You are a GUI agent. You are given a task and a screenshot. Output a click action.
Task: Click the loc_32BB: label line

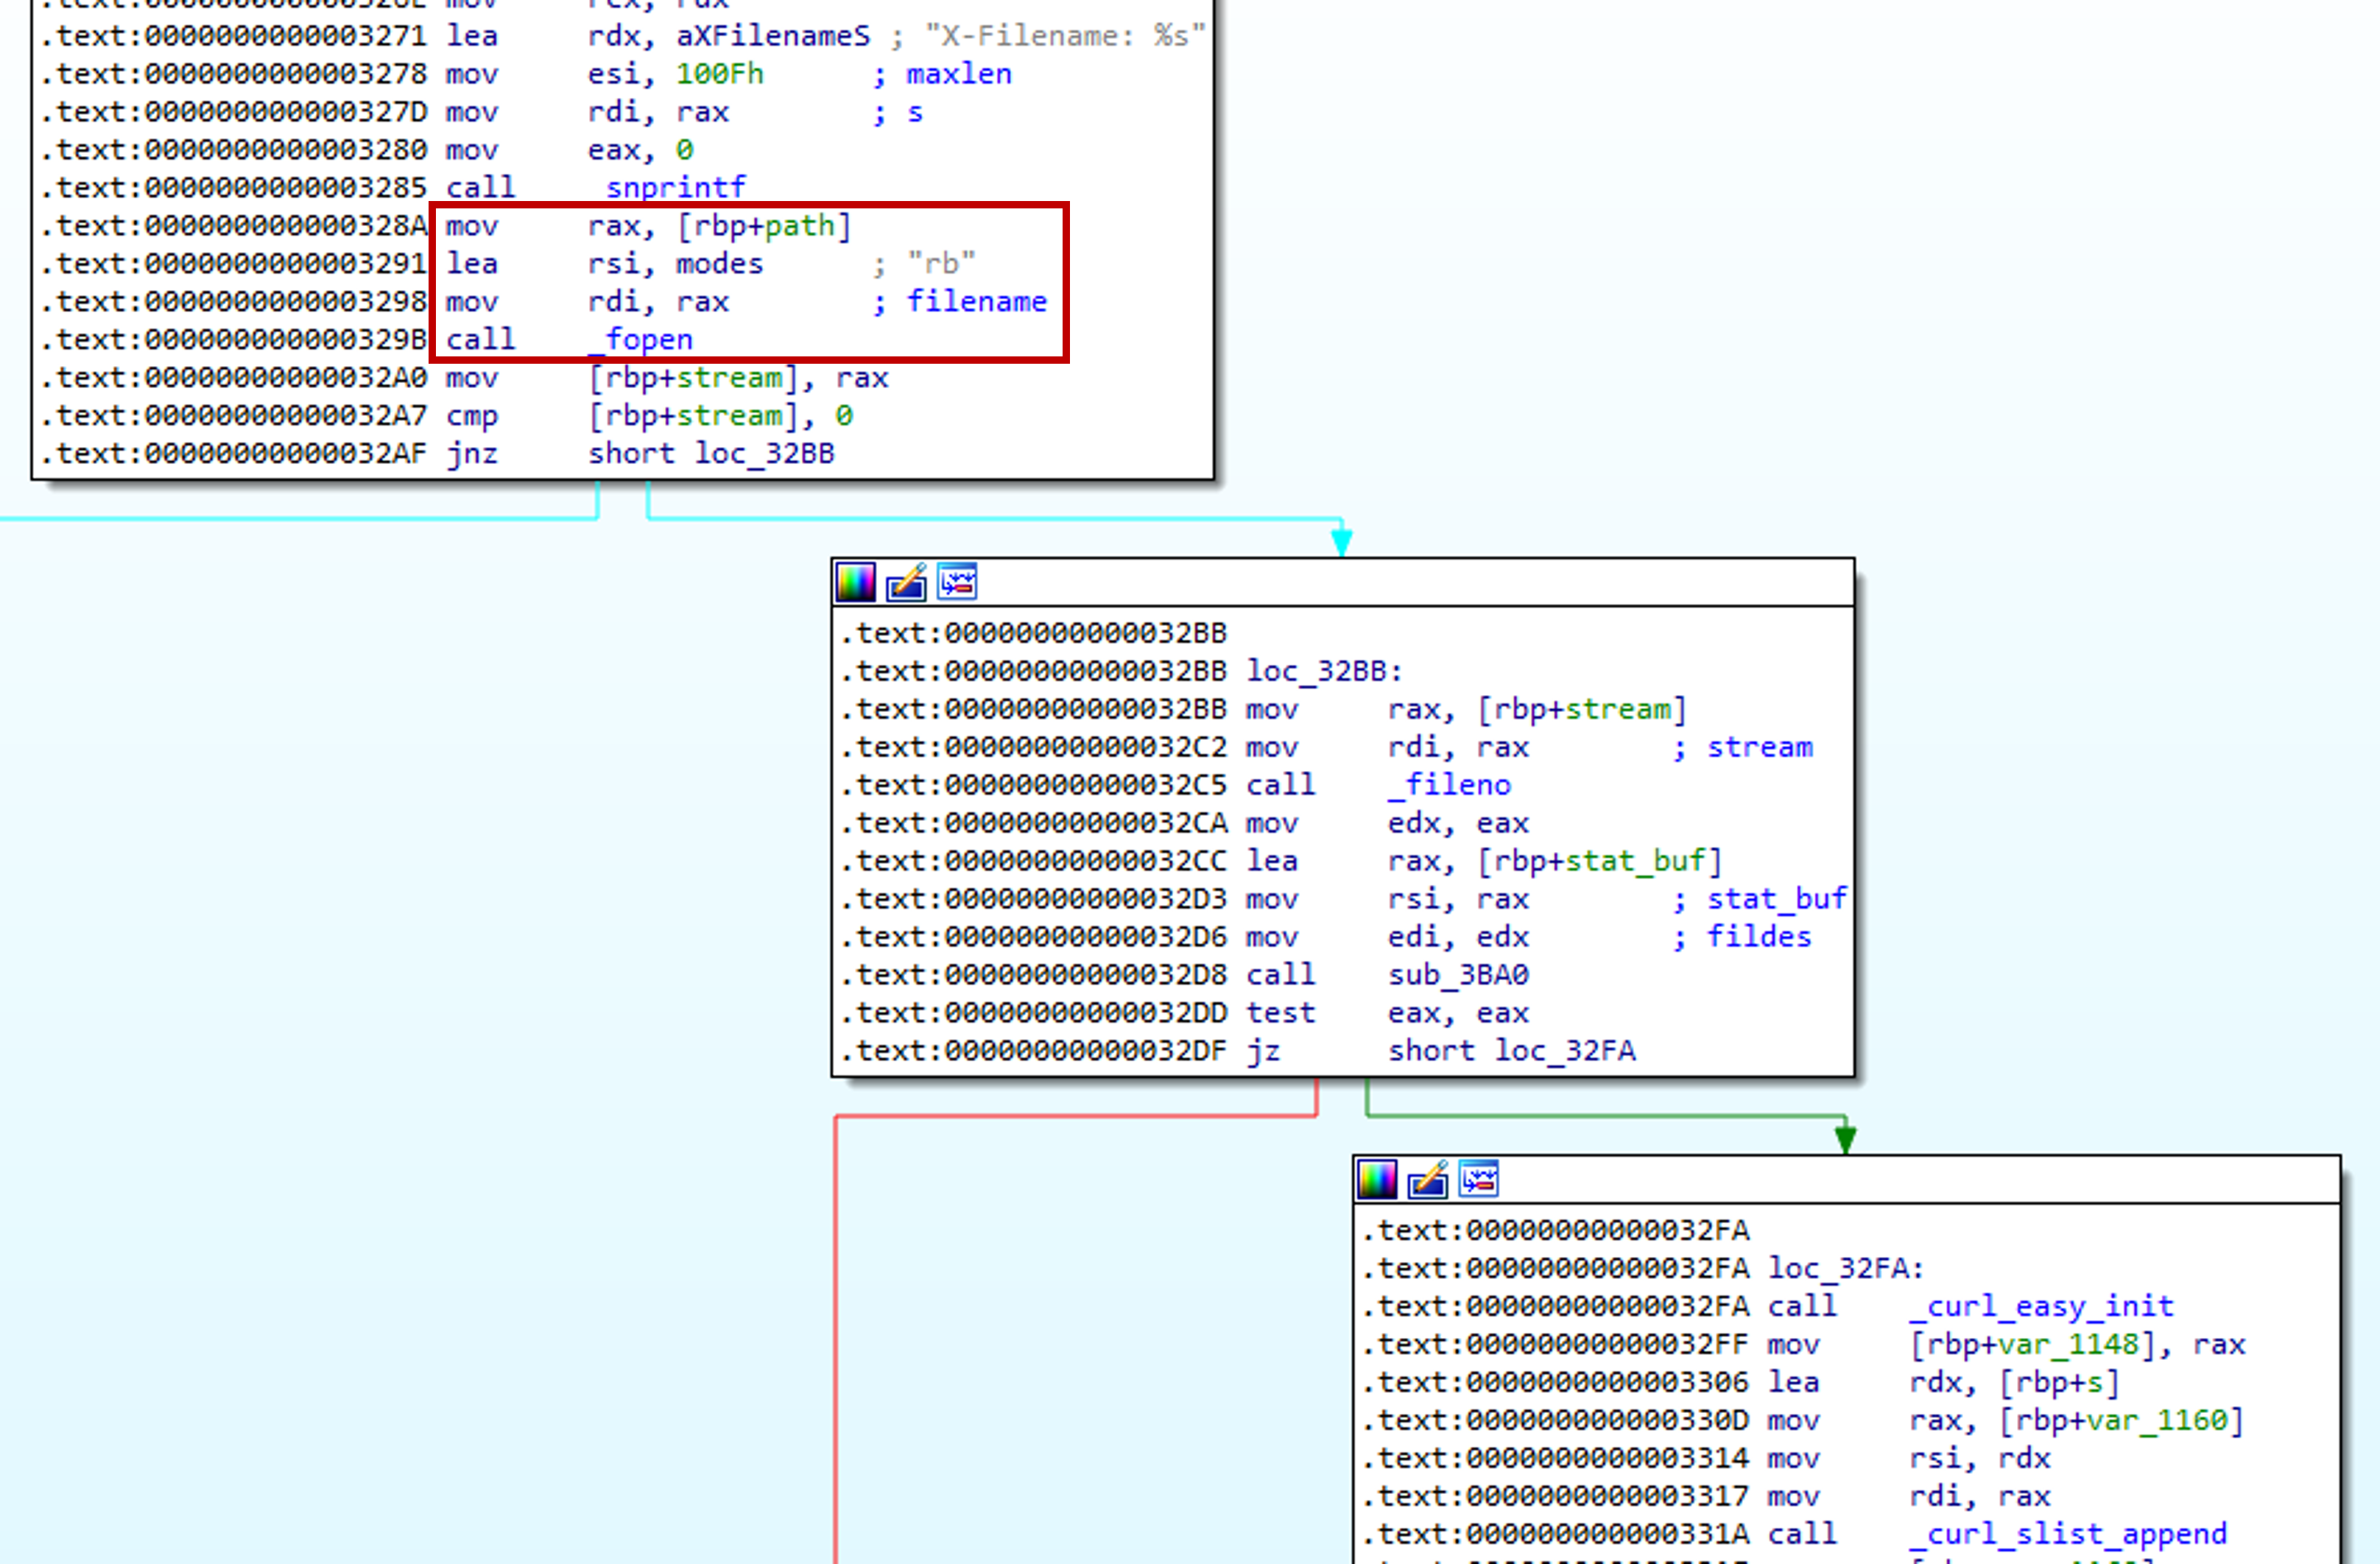click(1324, 671)
